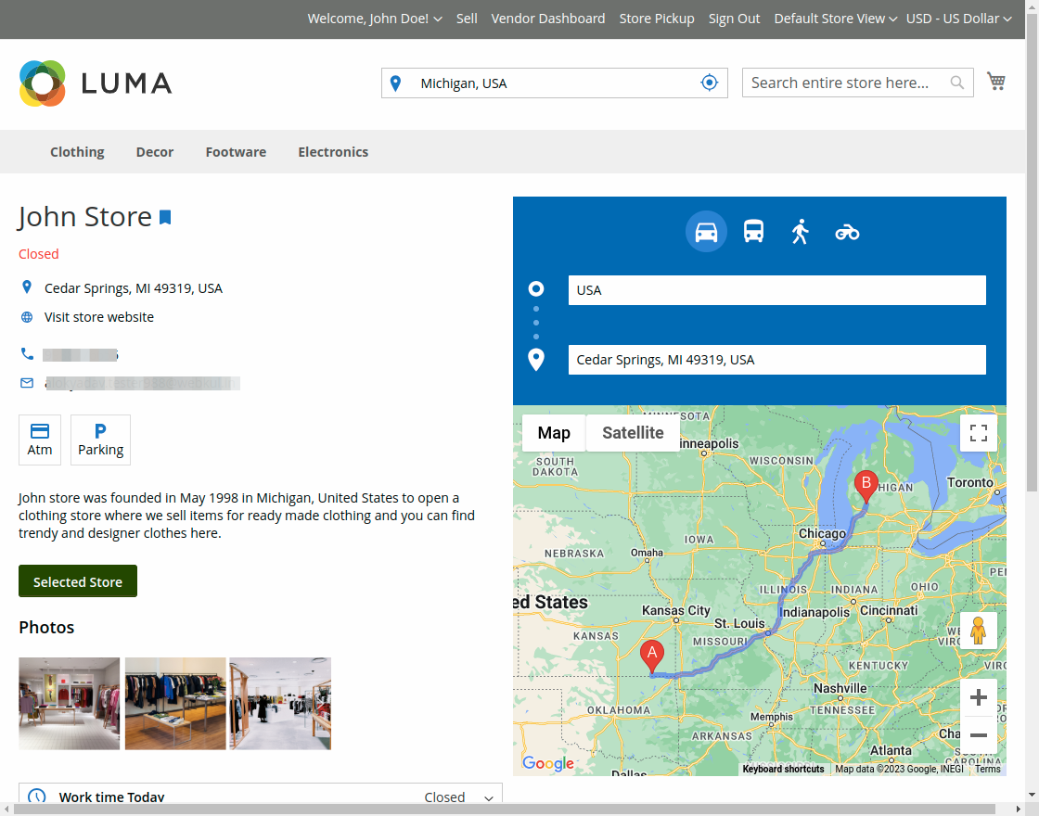
Task: Click the map Keyboard shortcuts link
Action: click(x=783, y=769)
